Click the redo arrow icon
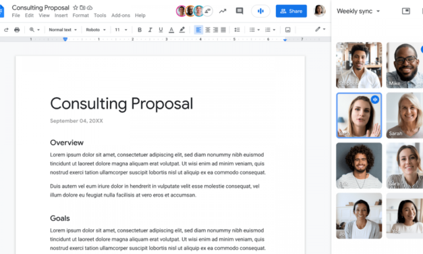Screen dimensions: 423x254 click(x=6, y=30)
